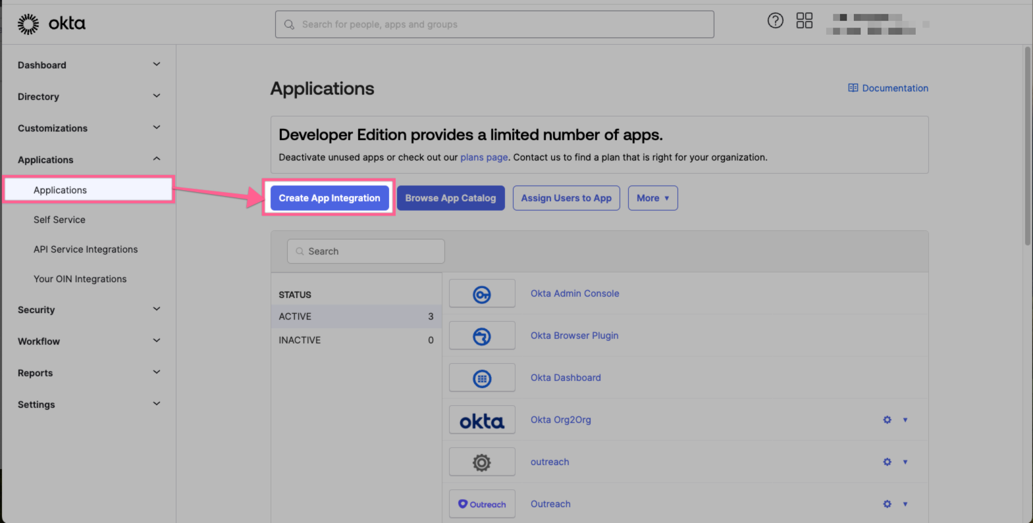Screen dimensions: 1033x523
Task: Open the blurred user account menu
Action: pos(878,24)
